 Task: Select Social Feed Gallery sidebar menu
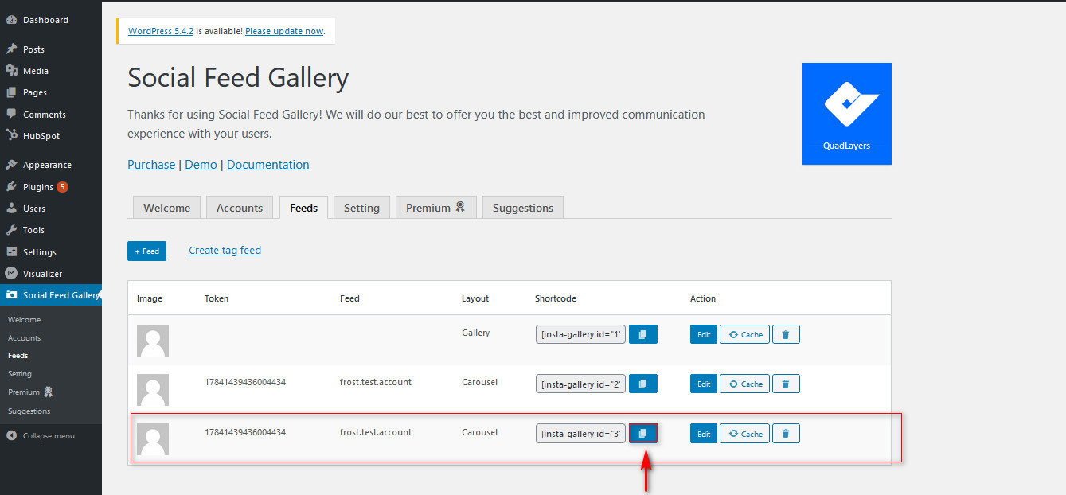tap(51, 295)
